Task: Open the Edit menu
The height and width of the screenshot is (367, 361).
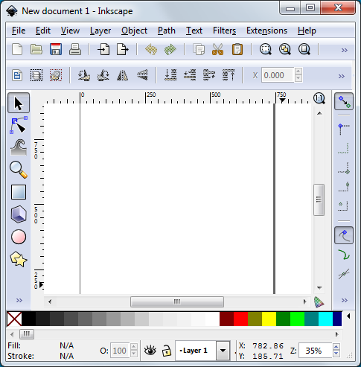Action: [x=43, y=31]
